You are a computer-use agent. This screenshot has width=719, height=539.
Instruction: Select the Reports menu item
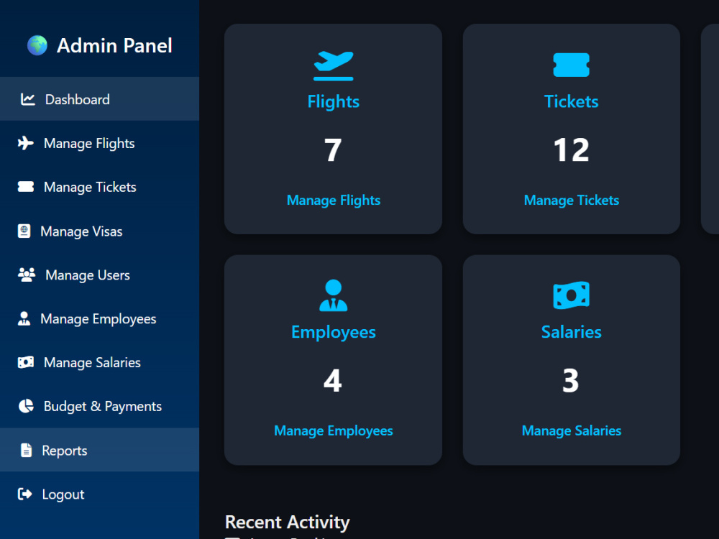(99, 450)
